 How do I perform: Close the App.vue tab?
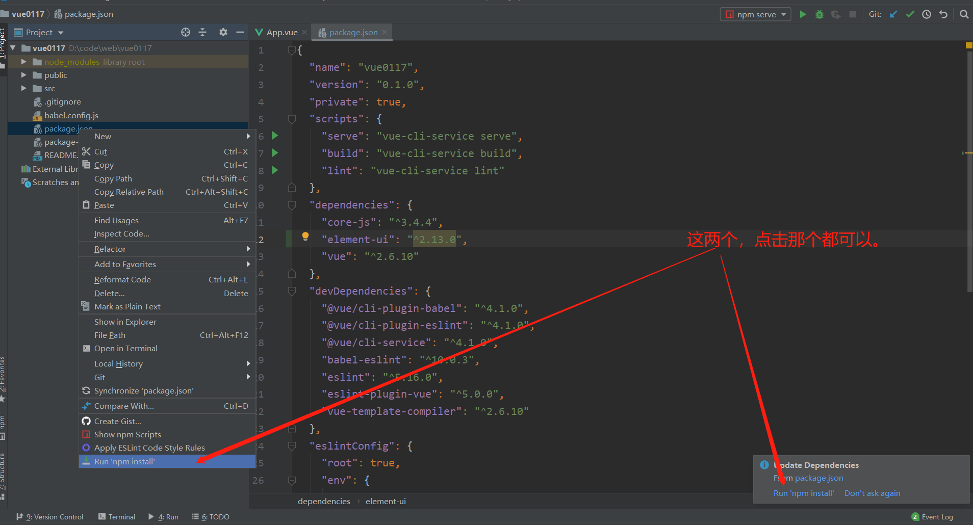click(305, 32)
